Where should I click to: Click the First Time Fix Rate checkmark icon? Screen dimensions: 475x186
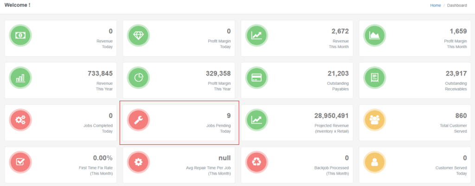[20, 162]
